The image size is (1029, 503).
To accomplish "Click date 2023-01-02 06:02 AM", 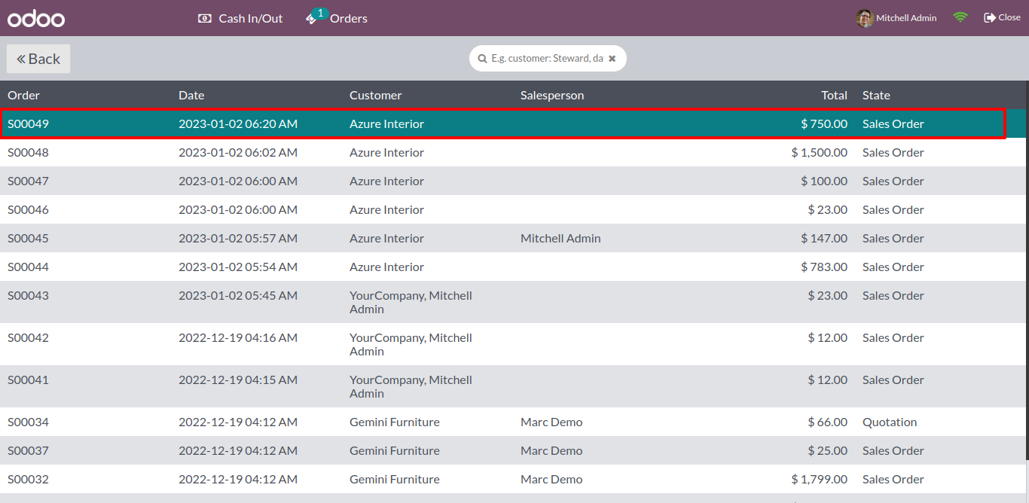I will click(238, 153).
